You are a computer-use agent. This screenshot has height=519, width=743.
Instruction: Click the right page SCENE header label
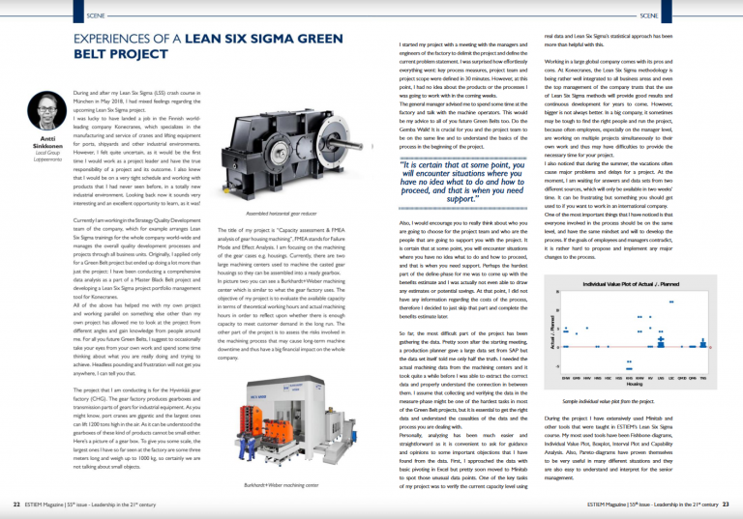[x=649, y=15]
